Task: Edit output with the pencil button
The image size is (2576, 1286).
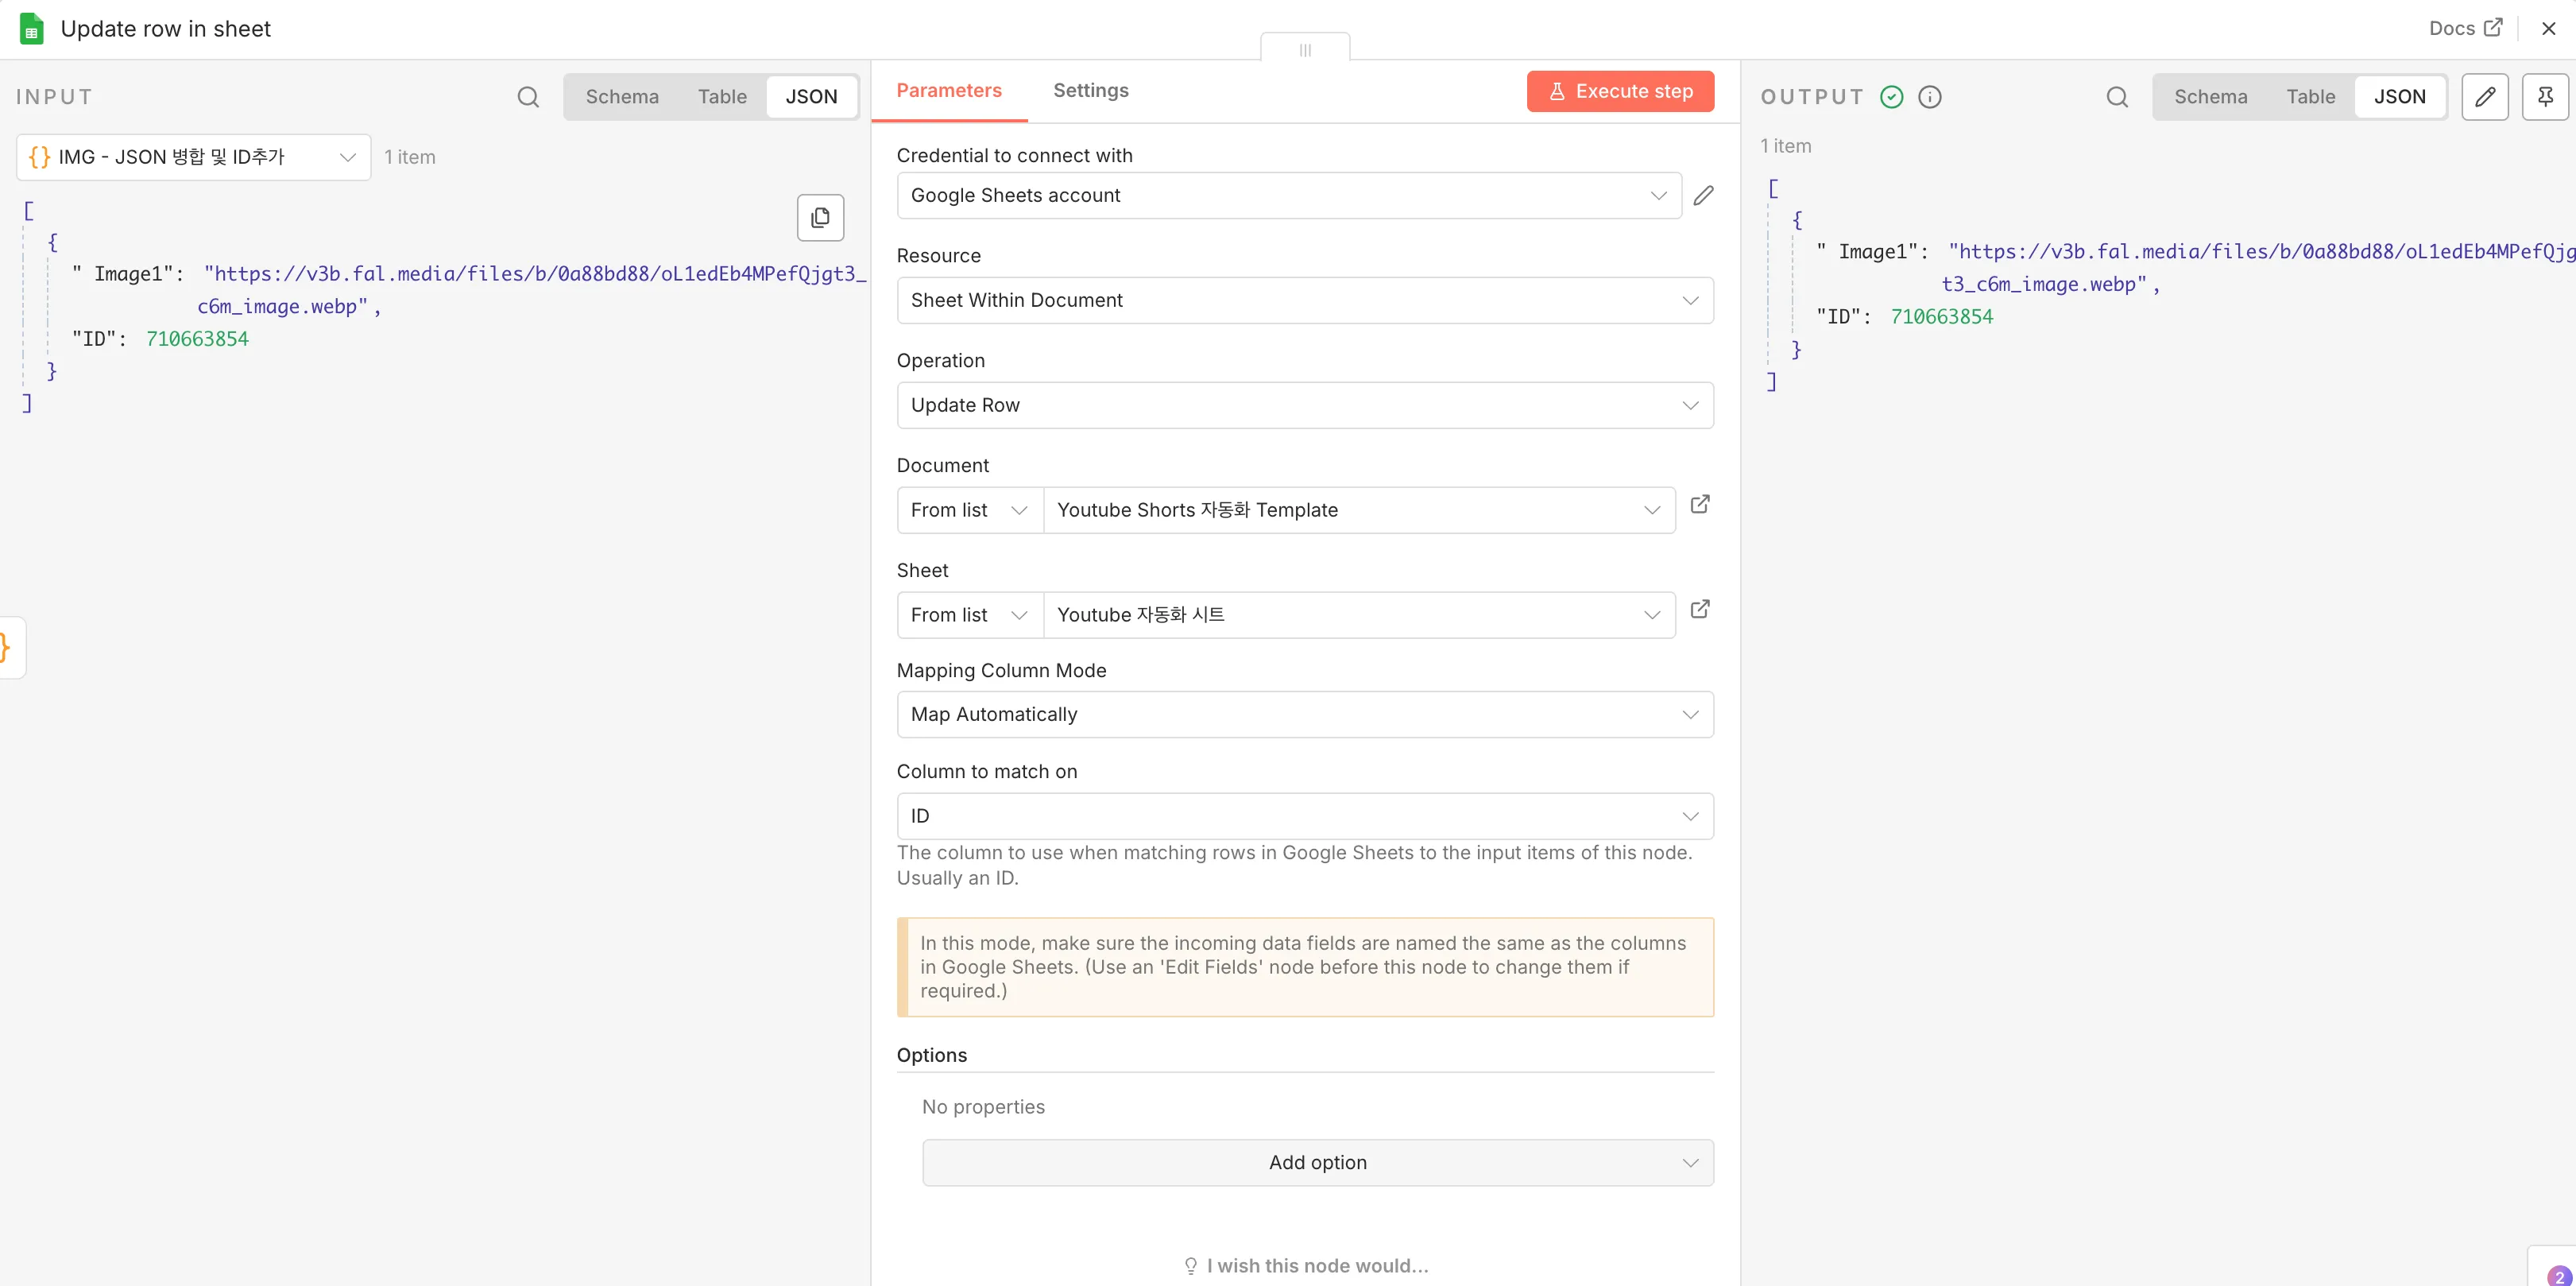Action: [2484, 97]
